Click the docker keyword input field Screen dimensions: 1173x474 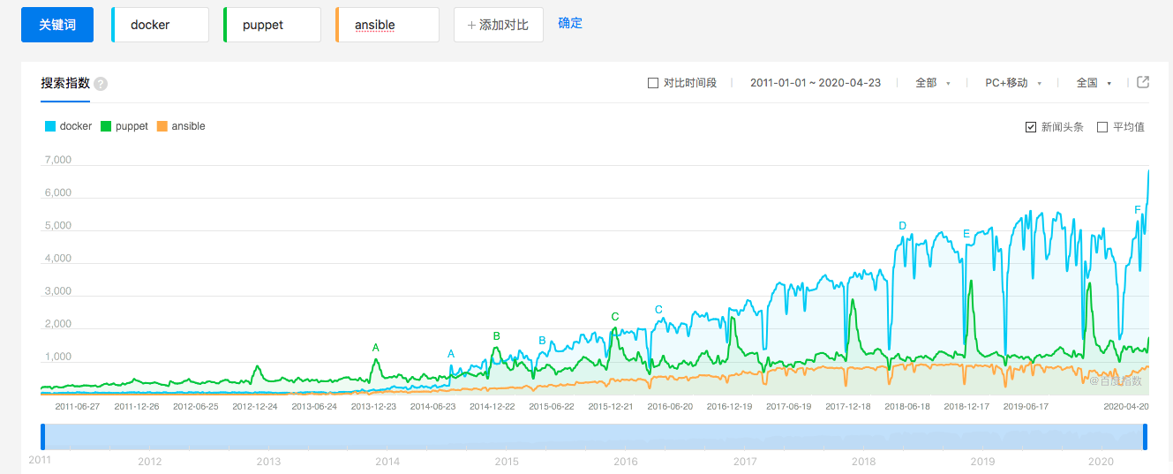[161, 25]
